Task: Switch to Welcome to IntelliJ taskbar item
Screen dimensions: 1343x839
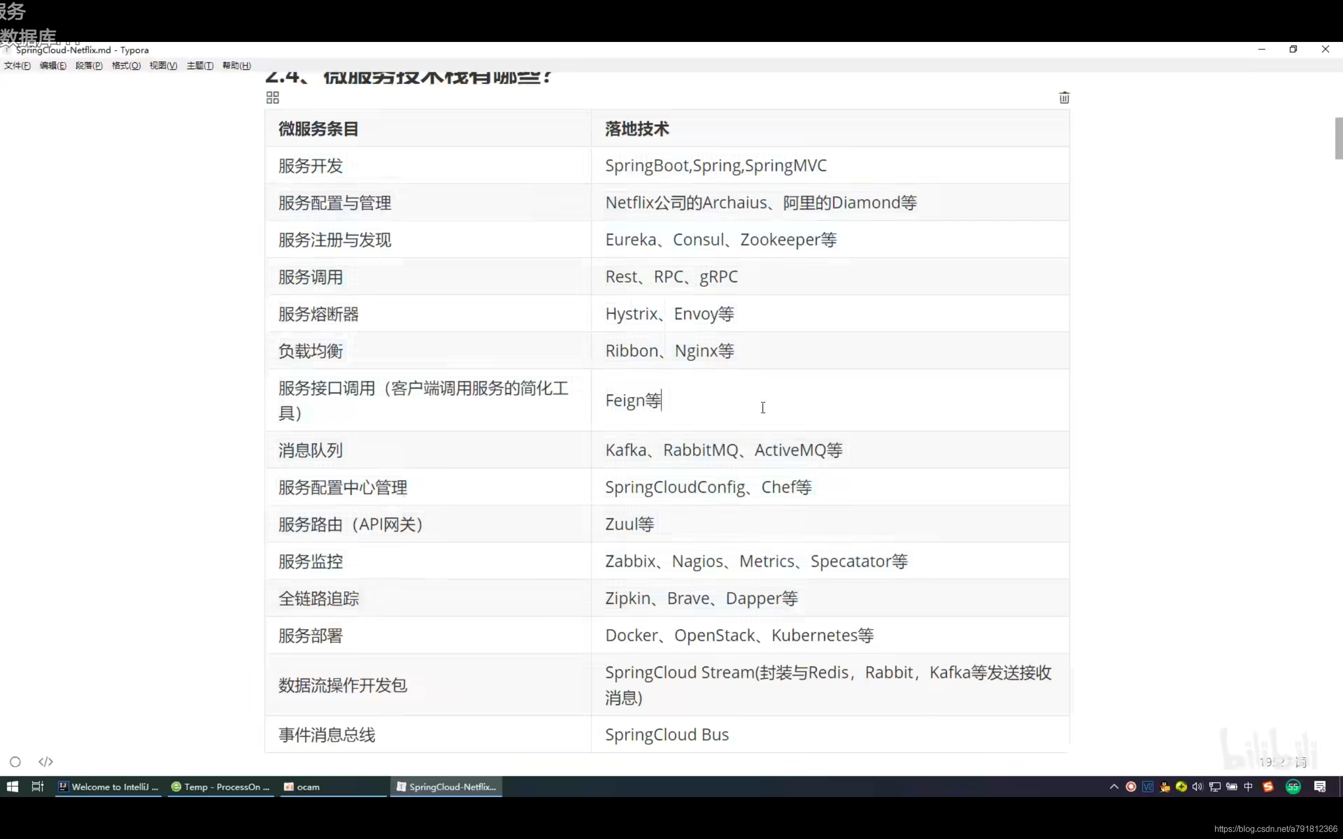Action: 109,786
